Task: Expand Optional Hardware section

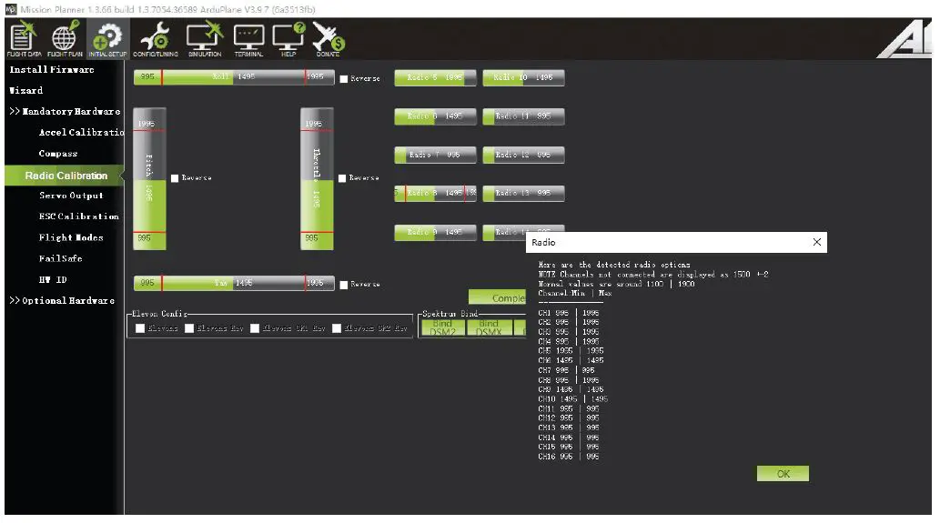Action: 62,300
